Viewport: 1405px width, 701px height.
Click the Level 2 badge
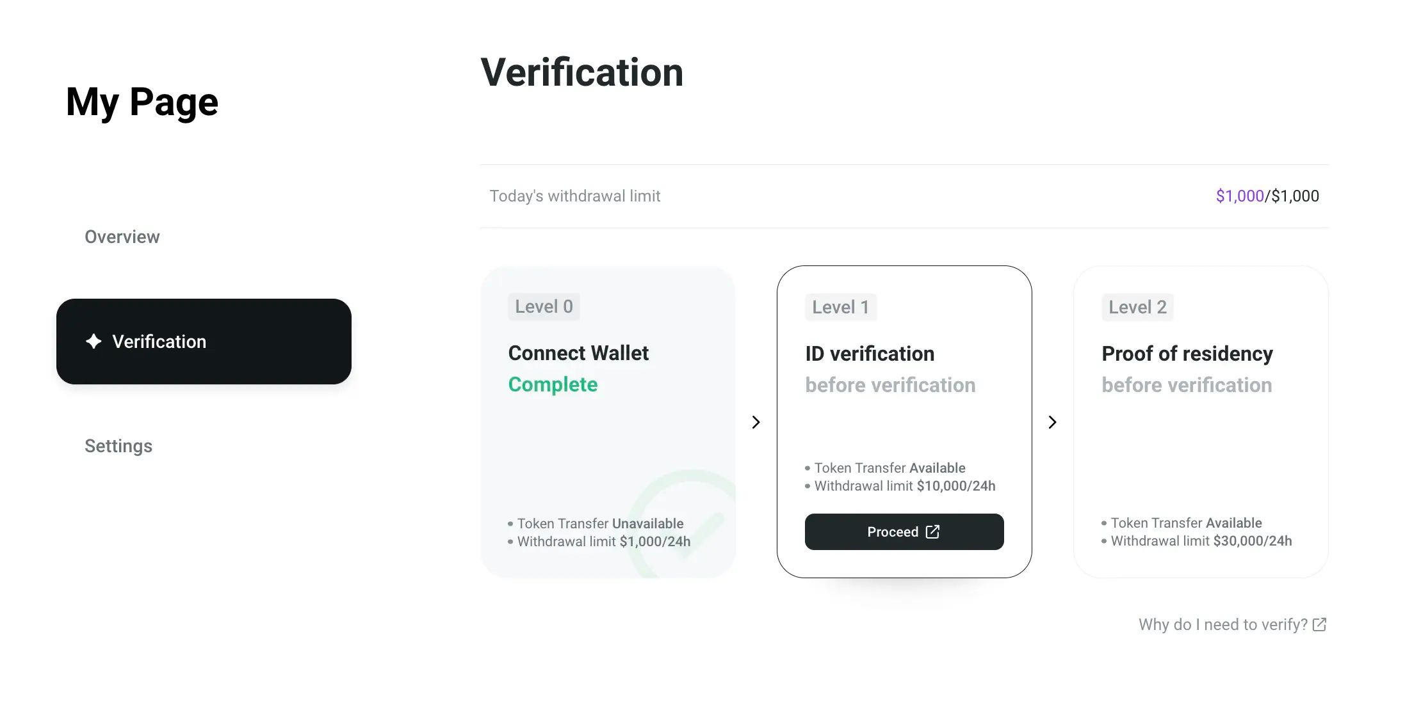pyautogui.click(x=1137, y=308)
